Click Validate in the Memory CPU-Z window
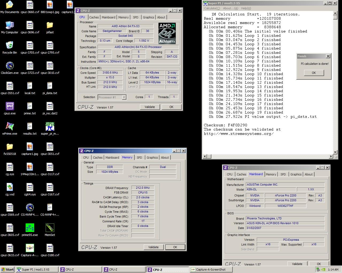The height and width of the screenshot is (273, 342). click(153, 247)
